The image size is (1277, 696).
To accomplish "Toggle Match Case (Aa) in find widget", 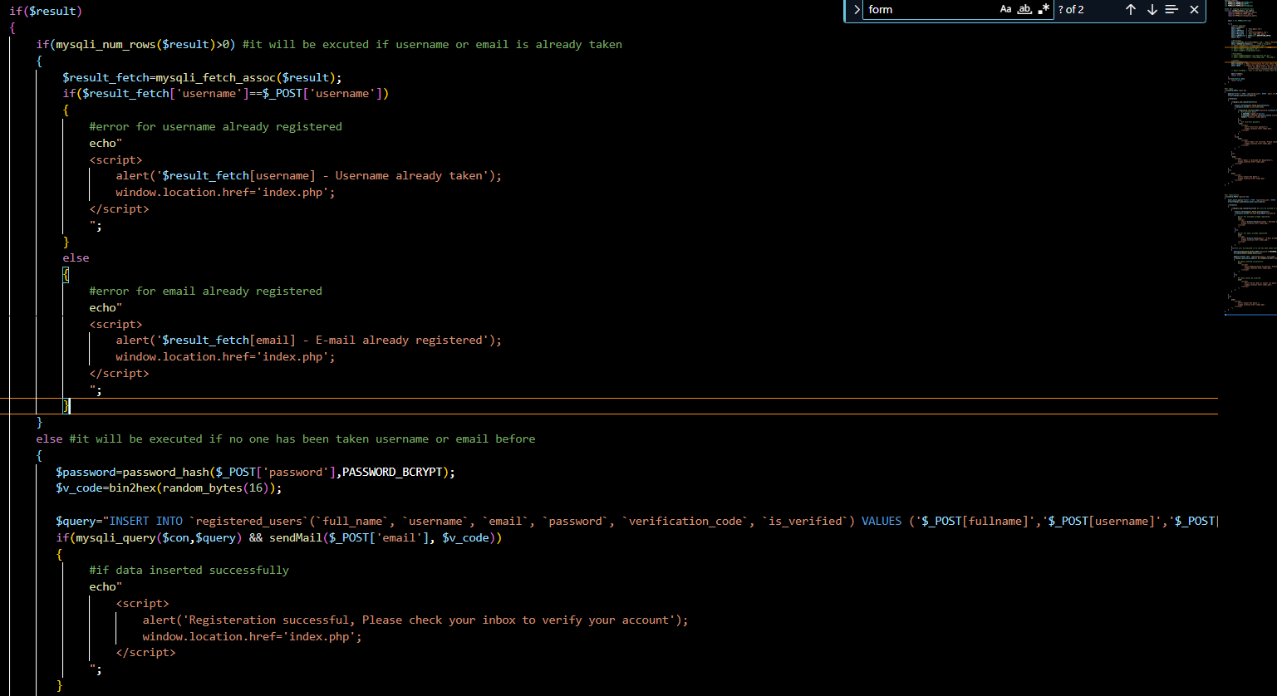I will coord(1005,10).
